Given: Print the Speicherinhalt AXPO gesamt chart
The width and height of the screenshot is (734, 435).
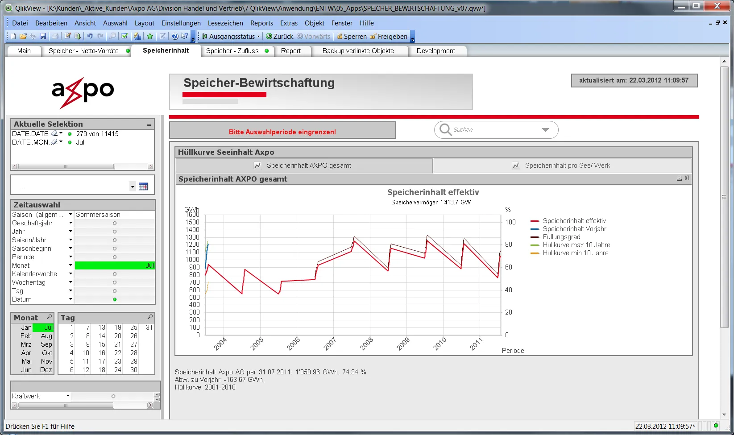Looking at the screenshot, I should pyautogui.click(x=679, y=178).
